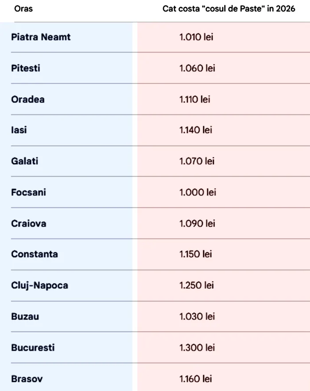Click the Buzau city cell
Viewport: 310px width, 391px height.
(25, 316)
